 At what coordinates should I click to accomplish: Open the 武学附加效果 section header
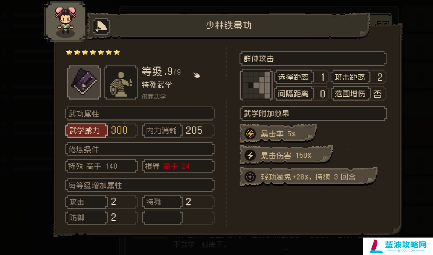pos(313,114)
